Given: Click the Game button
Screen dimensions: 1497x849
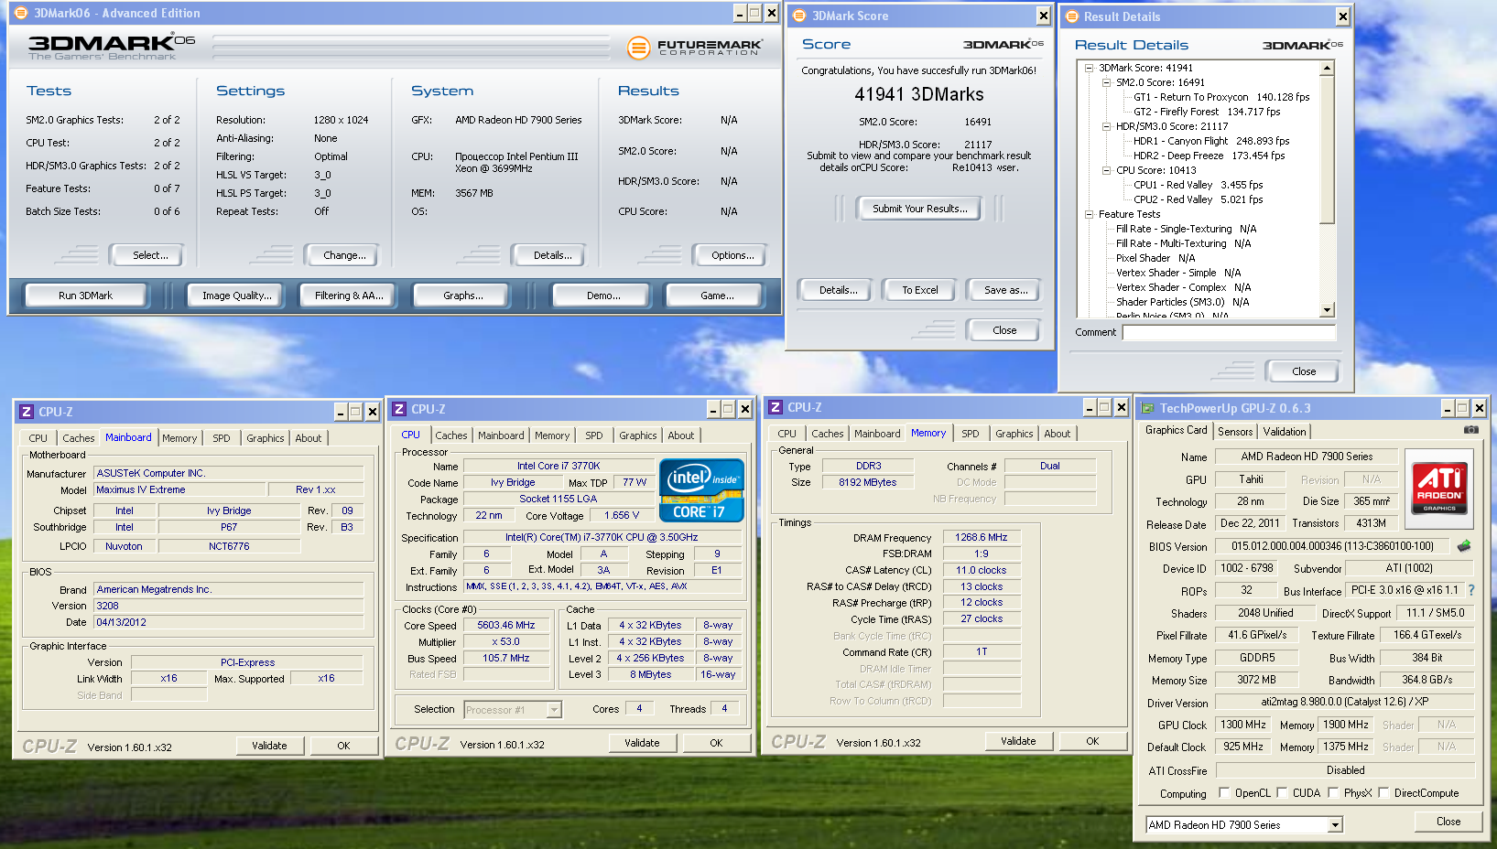Looking at the screenshot, I should pos(717,296).
